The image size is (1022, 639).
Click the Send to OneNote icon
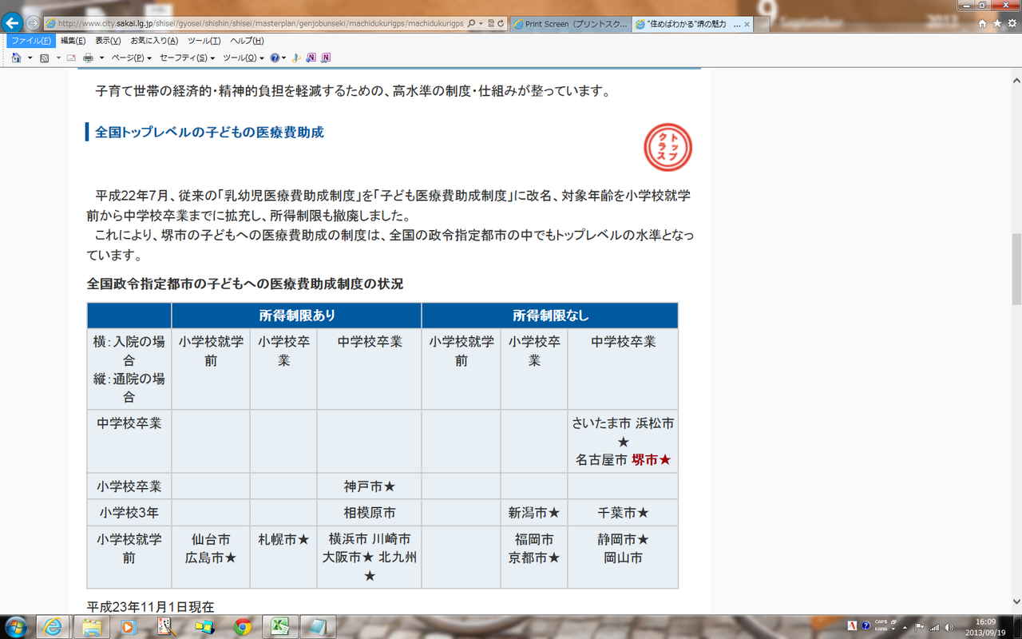click(311, 58)
